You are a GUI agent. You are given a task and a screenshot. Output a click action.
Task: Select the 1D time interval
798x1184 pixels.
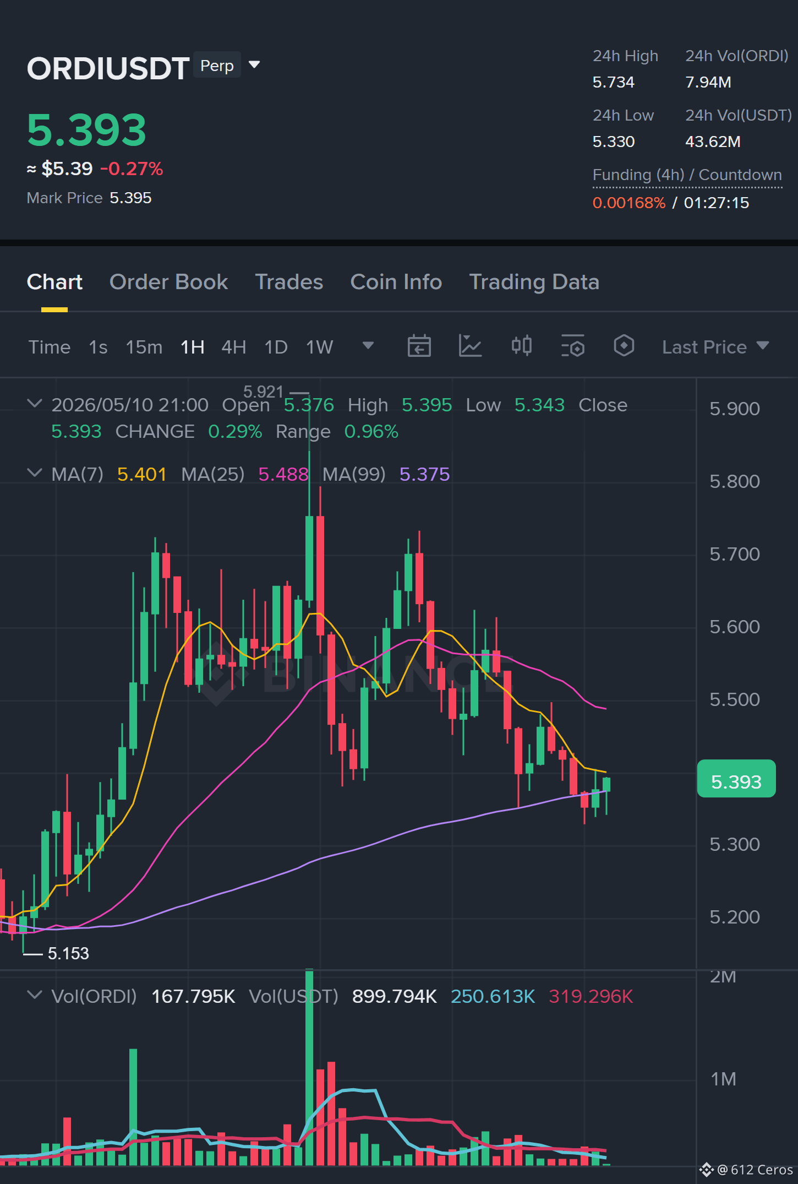point(276,347)
